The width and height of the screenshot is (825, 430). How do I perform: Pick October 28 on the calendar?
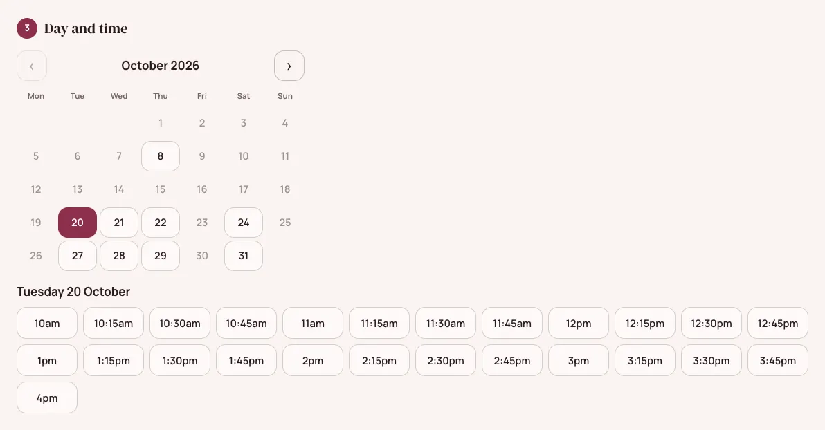119,256
